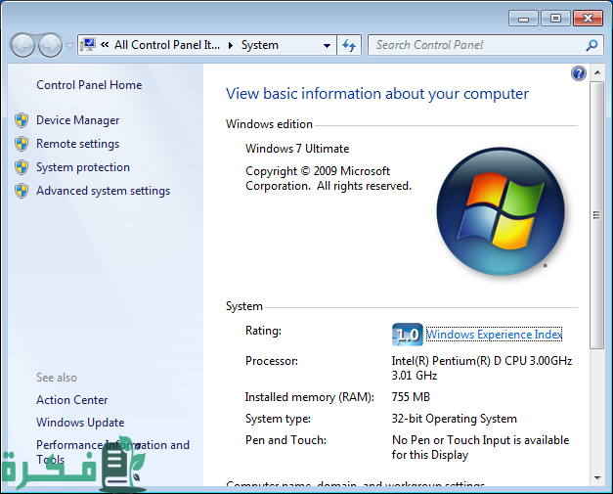The width and height of the screenshot is (613, 494).
Task: Click the computer icon in address bar
Action: coord(89,45)
